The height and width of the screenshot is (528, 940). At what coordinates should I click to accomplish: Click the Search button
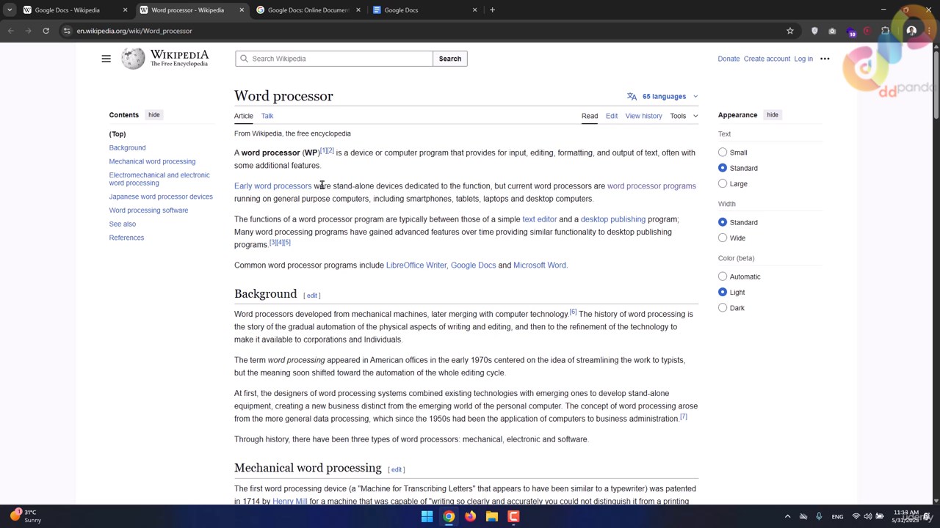[450, 59]
